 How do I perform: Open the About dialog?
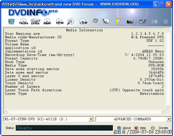[124, 128]
